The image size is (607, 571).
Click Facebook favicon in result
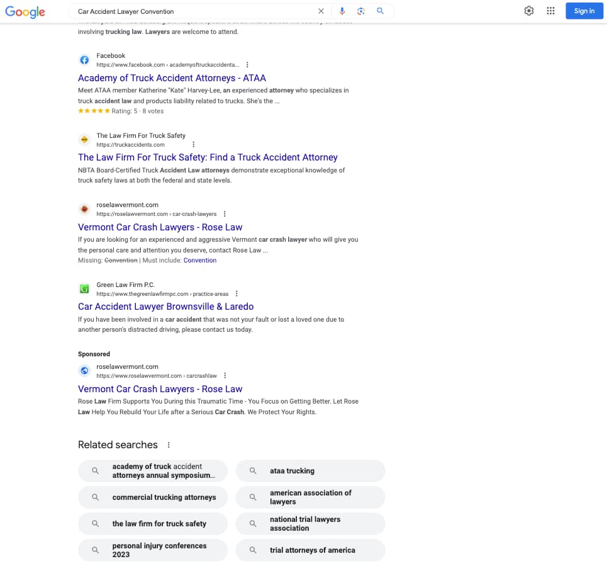click(84, 60)
